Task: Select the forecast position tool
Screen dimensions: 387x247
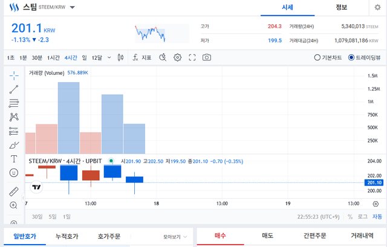Action: [x=14, y=131]
